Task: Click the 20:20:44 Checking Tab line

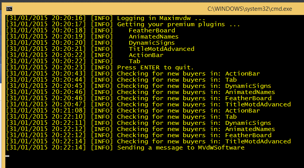Action: point(121,80)
